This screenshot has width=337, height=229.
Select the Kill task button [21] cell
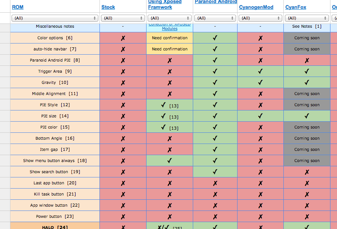point(55,194)
